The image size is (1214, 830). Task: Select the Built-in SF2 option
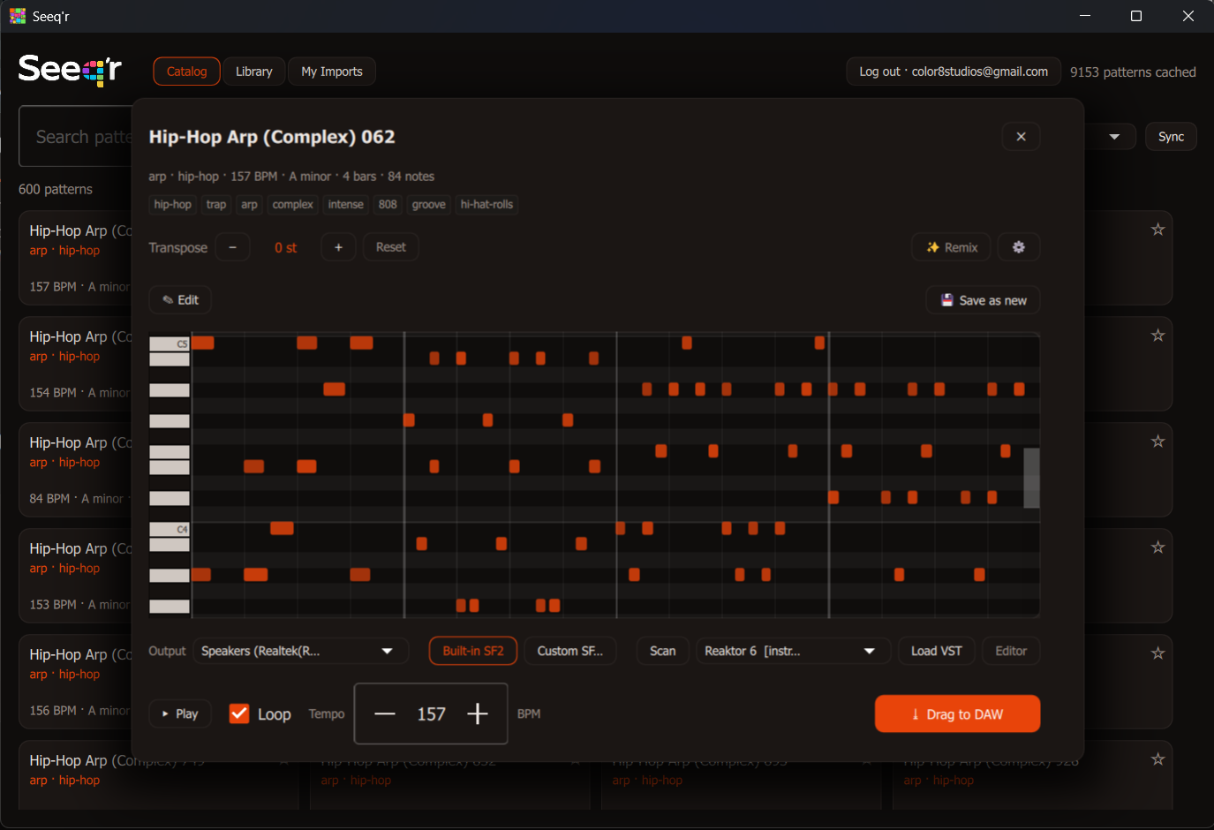coord(473,651)
